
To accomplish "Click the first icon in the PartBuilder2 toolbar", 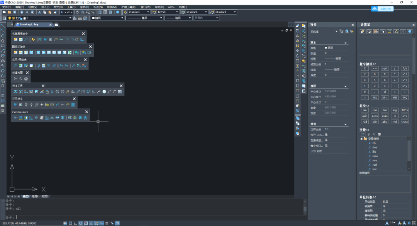I will 15,118.
